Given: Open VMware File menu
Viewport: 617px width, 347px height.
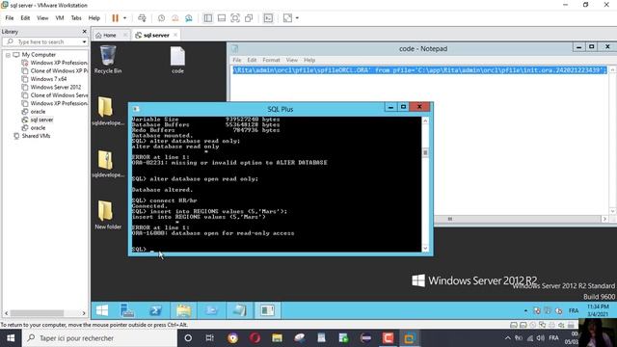Looking at the screenshot, I should pyautogui.click(x=10, y=18).
